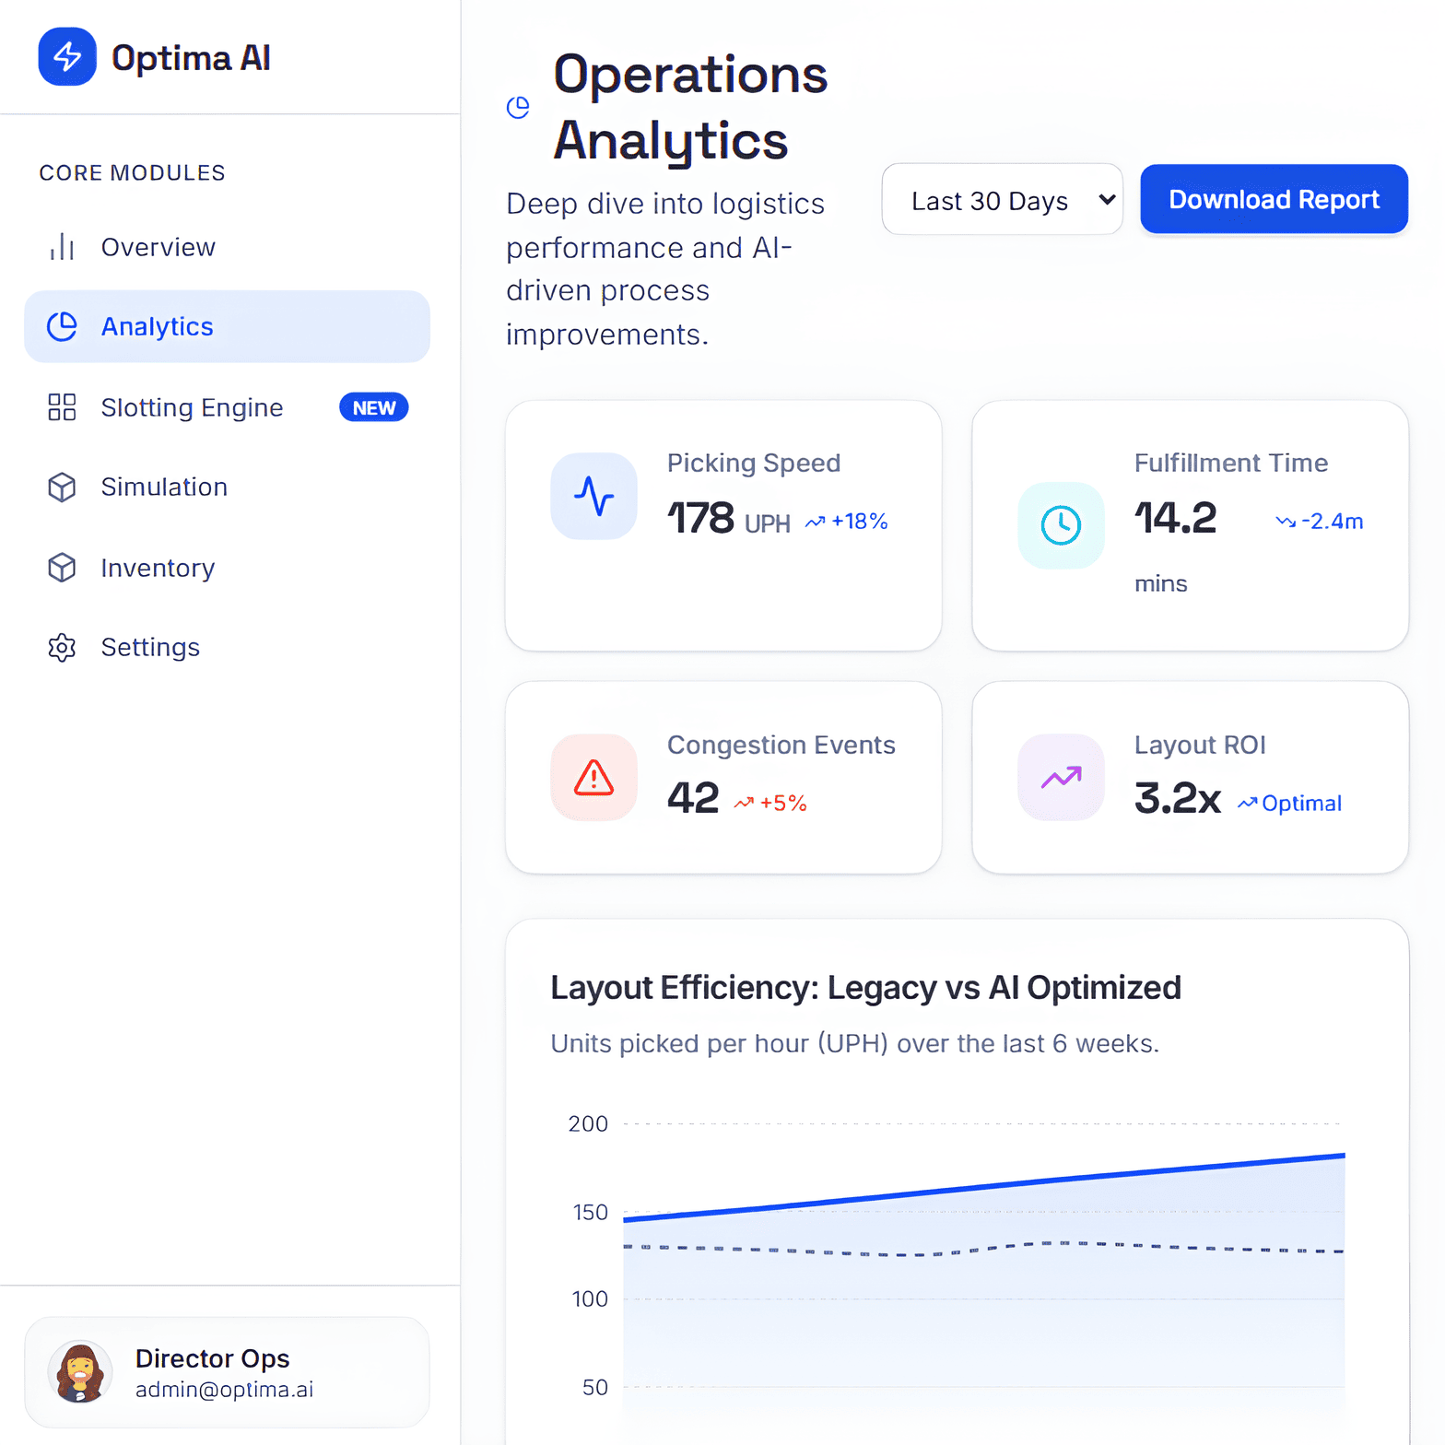
Task: Open the Director Ops user profile card
Action: click(x=227, y=1372)
